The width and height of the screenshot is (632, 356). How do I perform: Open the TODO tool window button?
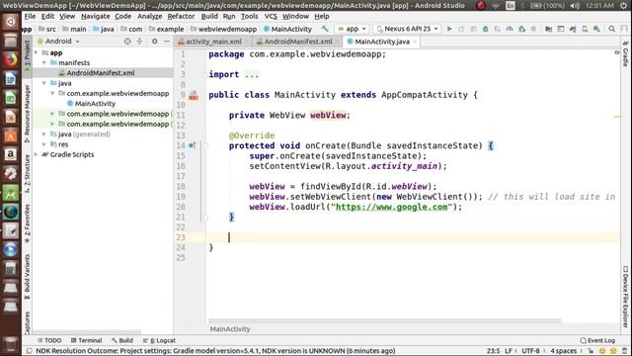49,340
